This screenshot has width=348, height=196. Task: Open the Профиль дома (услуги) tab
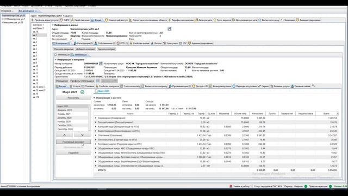(x=45, y=20)
